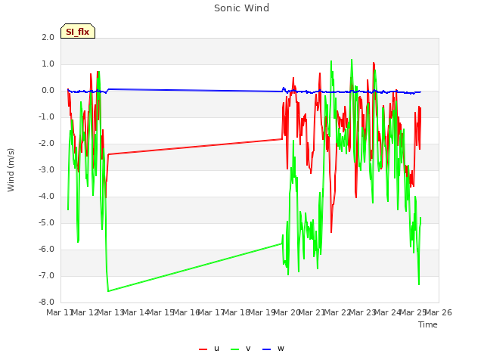Select the Sonic Wind chart title
Screen dimensions: 484x363
point(242,8)
